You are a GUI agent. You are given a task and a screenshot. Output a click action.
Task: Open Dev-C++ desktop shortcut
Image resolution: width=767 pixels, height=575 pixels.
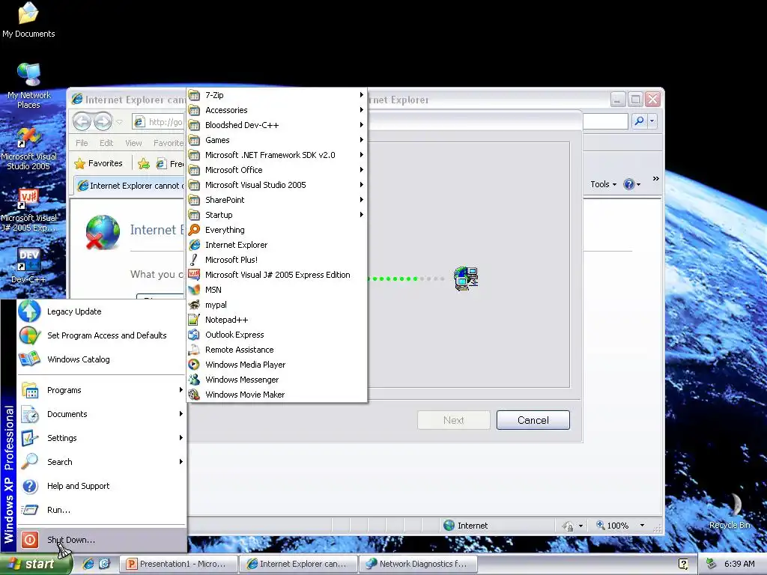[x=28, y=266]
